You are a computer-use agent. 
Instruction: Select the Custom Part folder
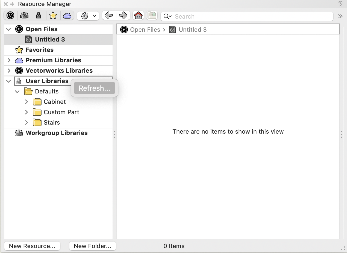pyautogui.click(x=58, y=112)
